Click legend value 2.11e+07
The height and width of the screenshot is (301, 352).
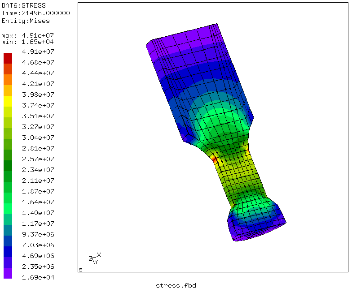[38, 181]
